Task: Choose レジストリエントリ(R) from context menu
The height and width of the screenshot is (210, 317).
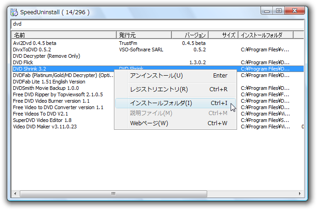Action: coord(175,89)
